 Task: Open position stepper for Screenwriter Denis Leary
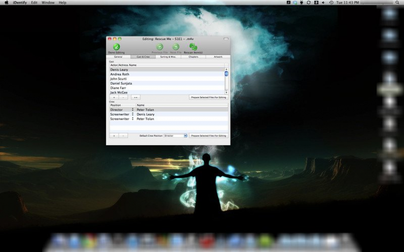(x=133, y=114)
